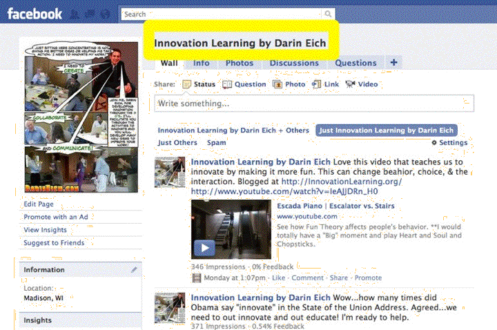Click Suggest to Friends

point(54,243)
